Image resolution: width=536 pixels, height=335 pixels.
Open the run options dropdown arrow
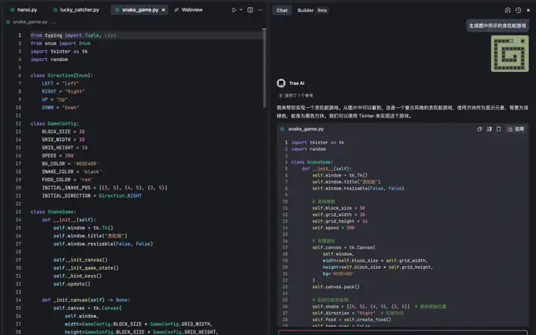coord(241,10)
